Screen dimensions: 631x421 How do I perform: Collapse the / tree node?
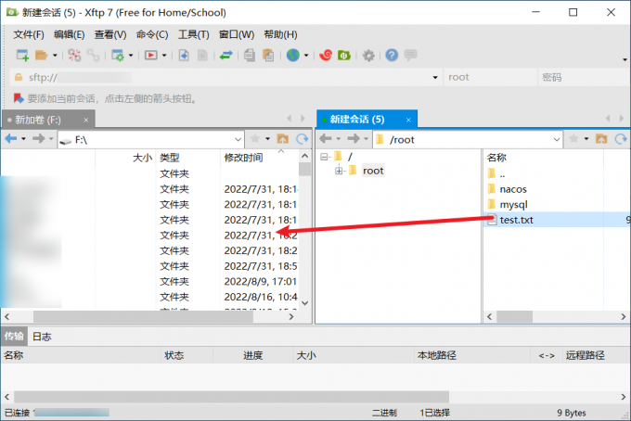coord(324,157)
